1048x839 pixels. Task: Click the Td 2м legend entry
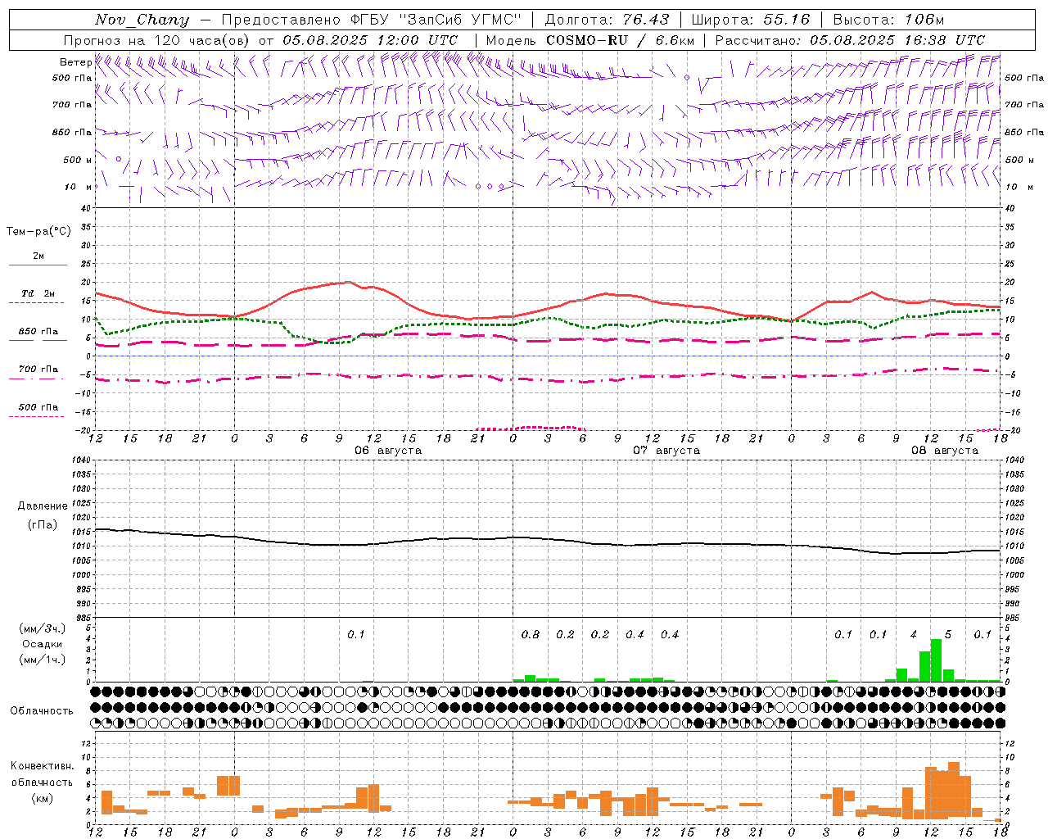pyautogui.click(x=38, y=293)
